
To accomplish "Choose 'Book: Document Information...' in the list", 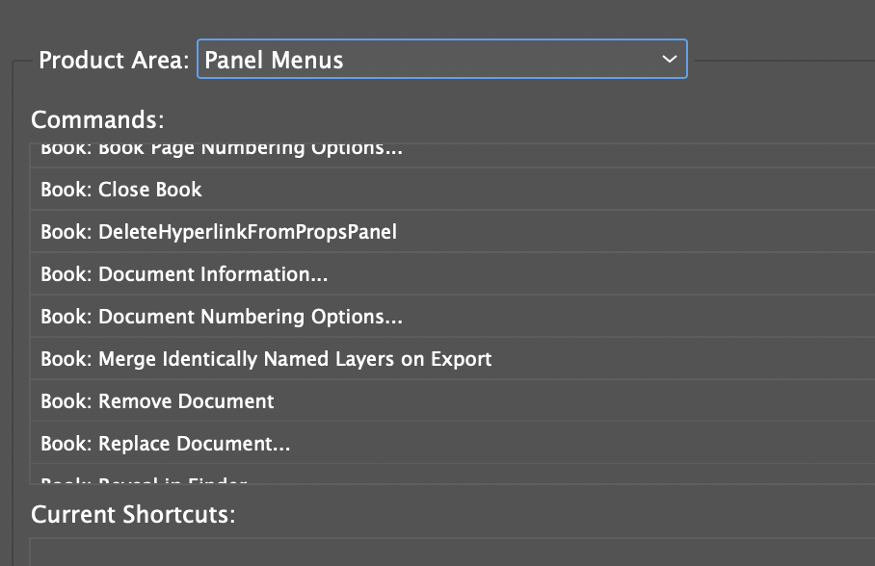I will [184, 274].
